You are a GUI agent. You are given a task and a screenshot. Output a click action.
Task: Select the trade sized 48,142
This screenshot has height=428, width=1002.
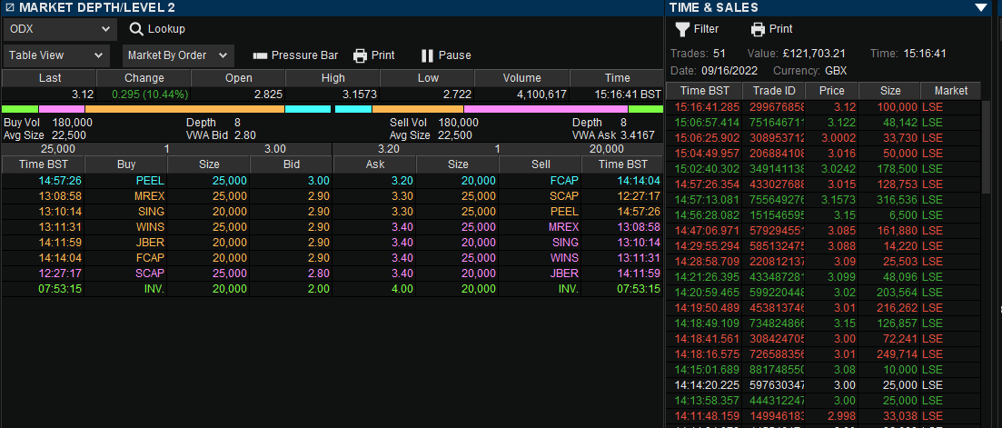[x=824, y=122]
